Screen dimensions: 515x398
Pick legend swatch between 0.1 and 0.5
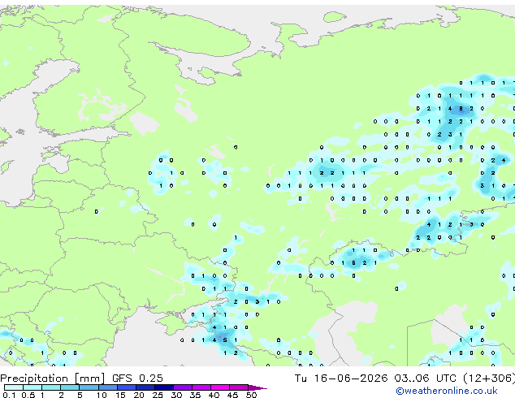(x=14, y=387)
